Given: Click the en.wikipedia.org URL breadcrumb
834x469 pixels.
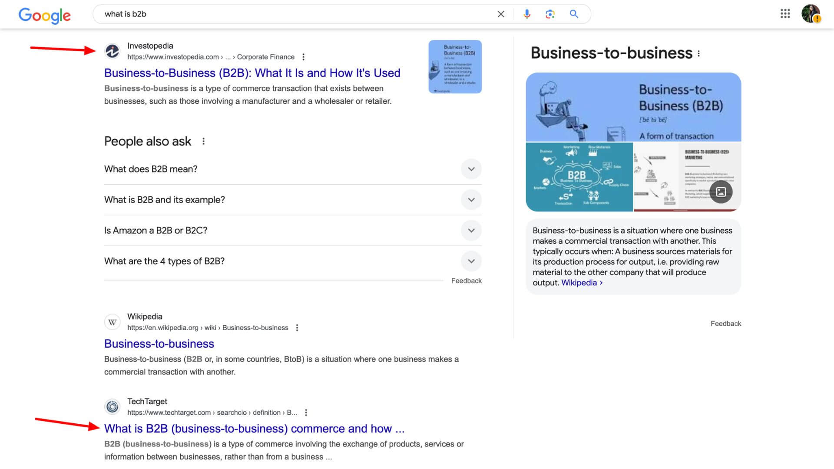Looking at the screenshot, I should tap(208, 328).
